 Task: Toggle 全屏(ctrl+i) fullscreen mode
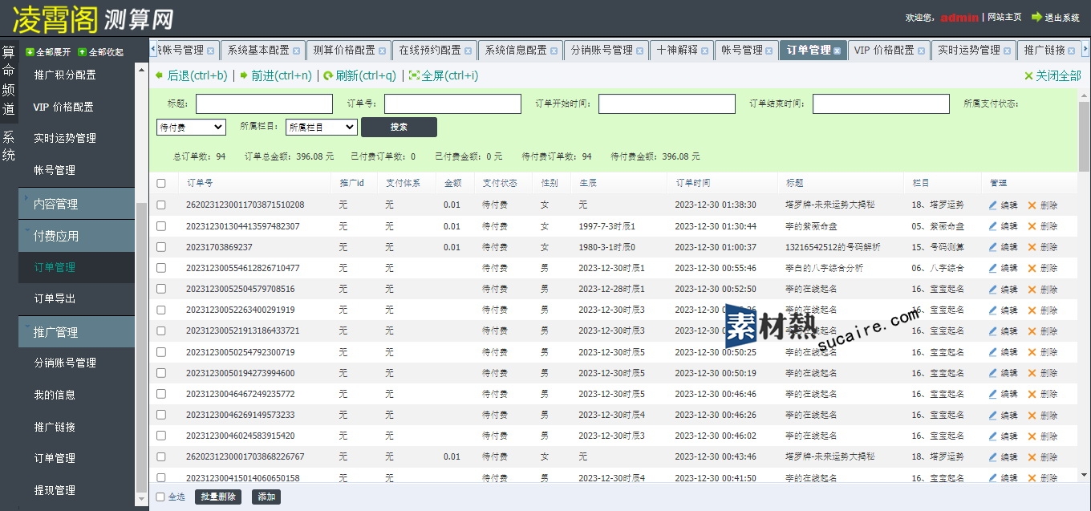[x=443, y=76]
